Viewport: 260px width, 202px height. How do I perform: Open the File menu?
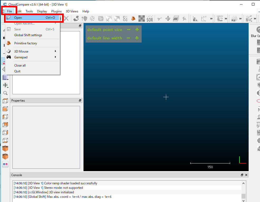[x=10, y=11]
